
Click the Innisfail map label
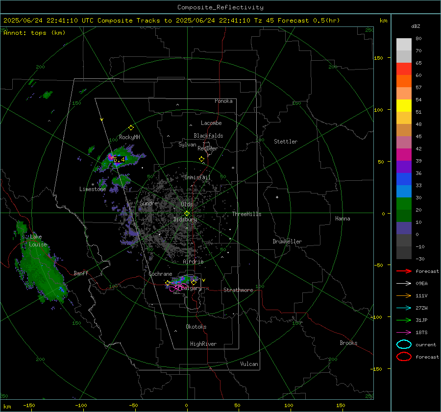coord(197,177)
